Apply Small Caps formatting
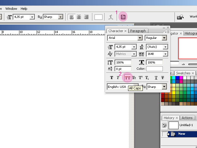197x148 pixels. tap(134, 78)
